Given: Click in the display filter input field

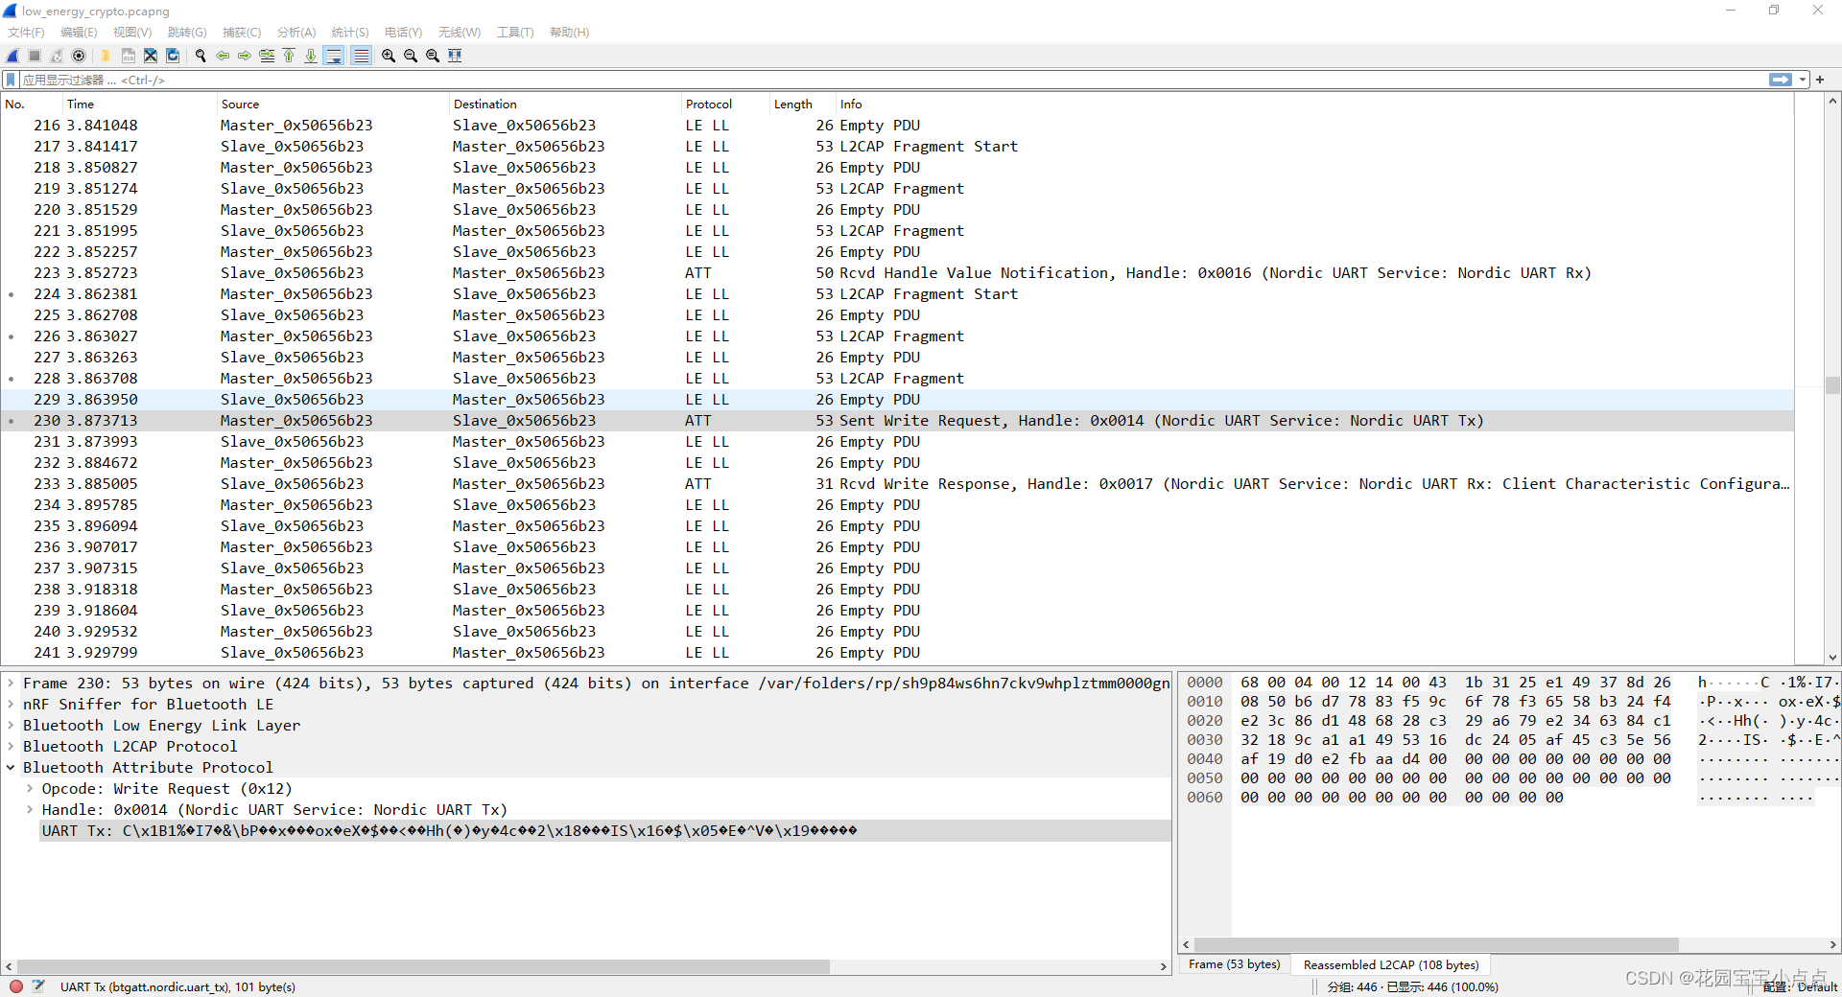Looking at the screenshot, I should 892,80.
